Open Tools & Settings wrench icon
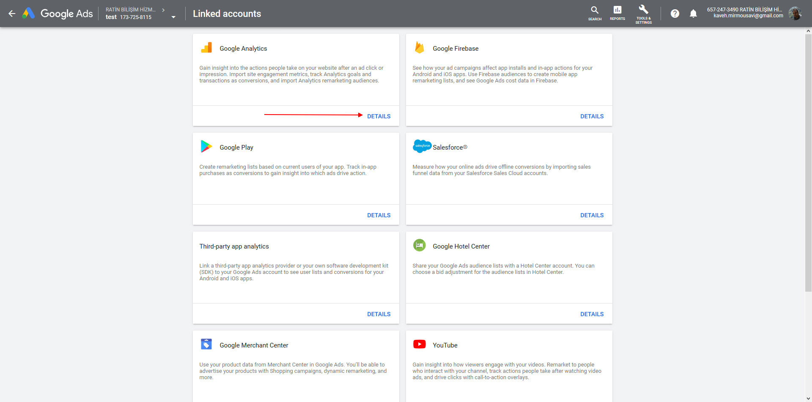This screenshot has height=402, width=812. pyautogui.click(x=643, y=14)
